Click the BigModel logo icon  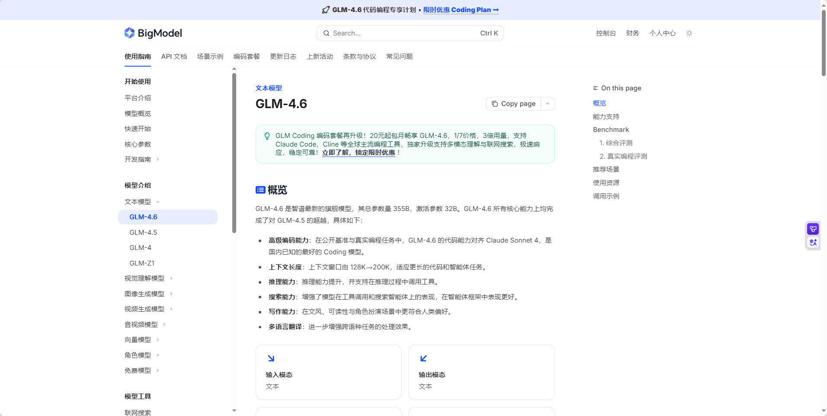point(129,33)
